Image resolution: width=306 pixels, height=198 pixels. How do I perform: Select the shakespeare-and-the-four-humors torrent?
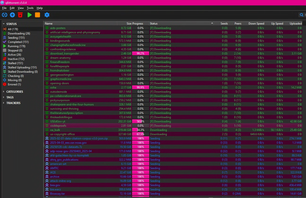pos(72,104)
